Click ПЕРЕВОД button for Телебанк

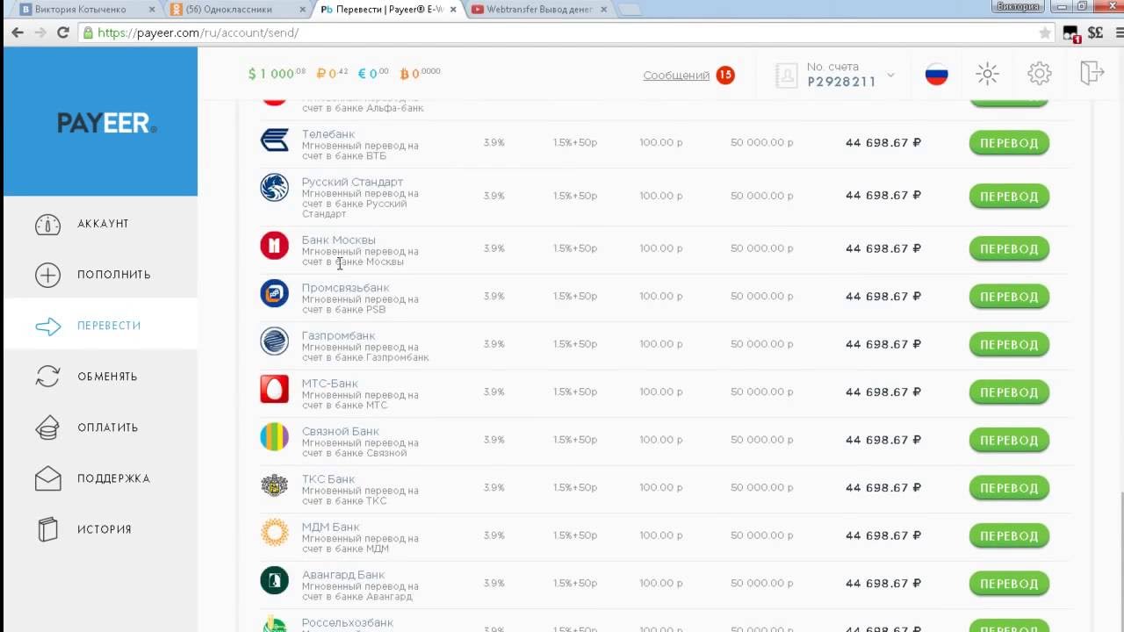[1009, 143]
